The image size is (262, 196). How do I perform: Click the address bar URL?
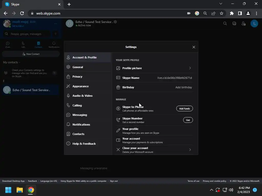(48, 13)
